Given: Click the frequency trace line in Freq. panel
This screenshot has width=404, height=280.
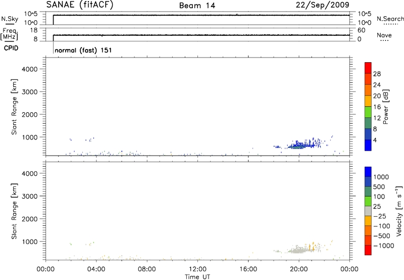Looking at the screenshot, I should [201, 35].
